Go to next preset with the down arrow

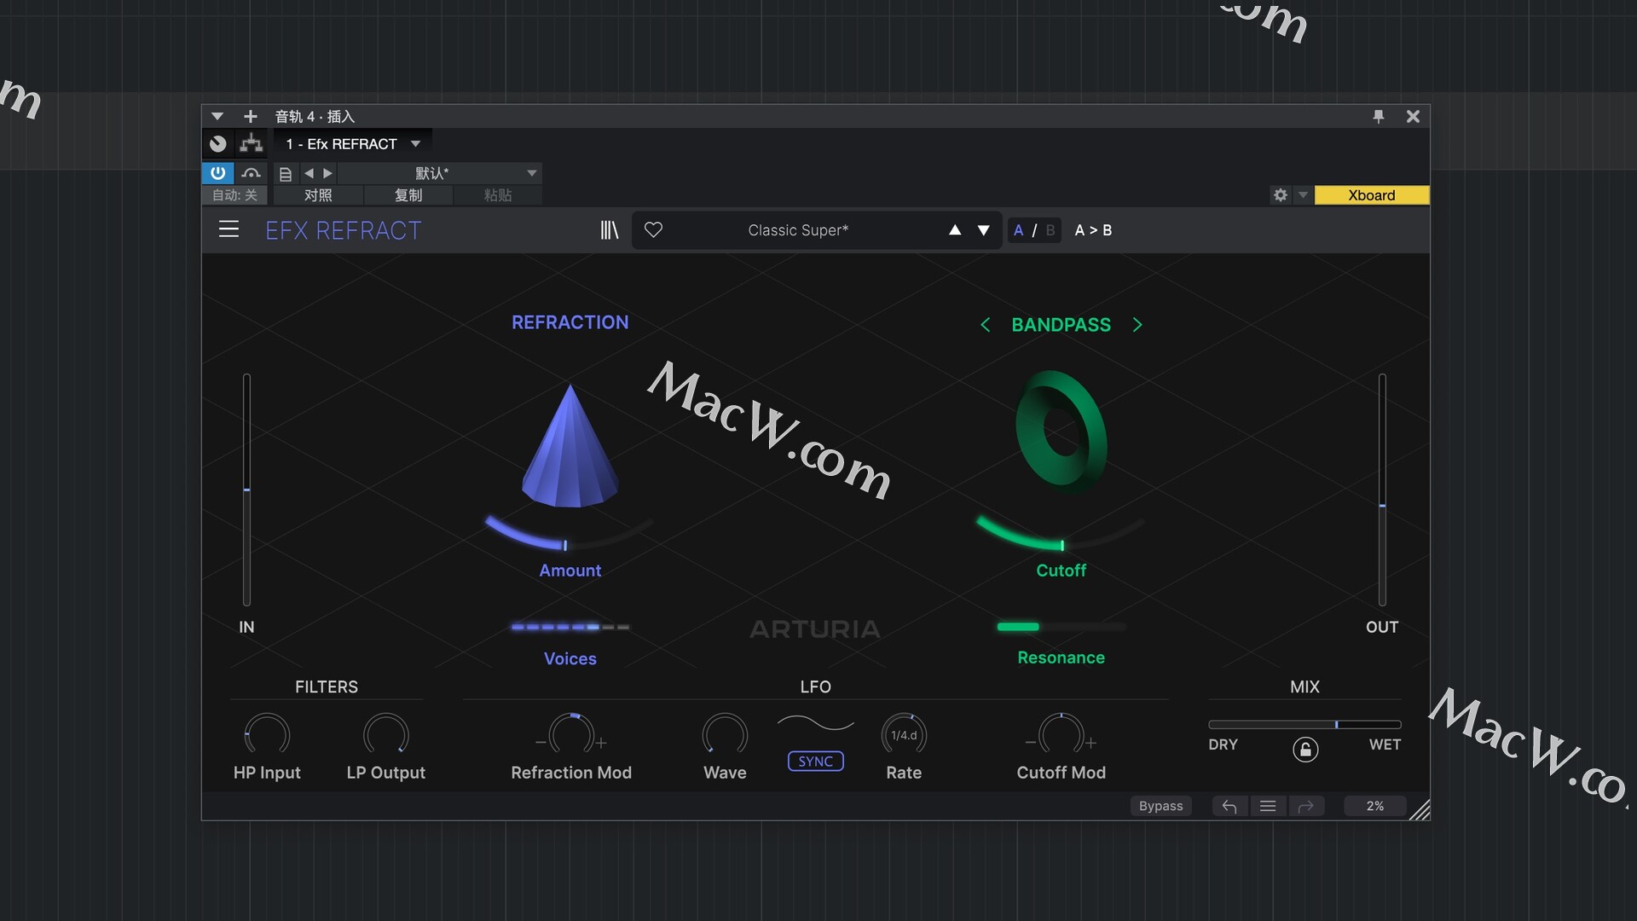984,230
